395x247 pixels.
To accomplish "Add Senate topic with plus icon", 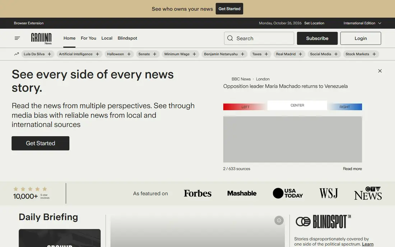I will [x=155, y=54].
